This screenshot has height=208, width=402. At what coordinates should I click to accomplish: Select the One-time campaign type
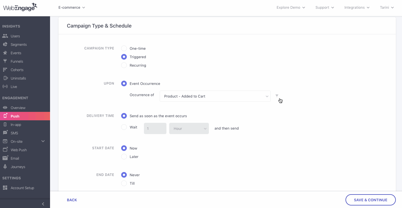124,48
